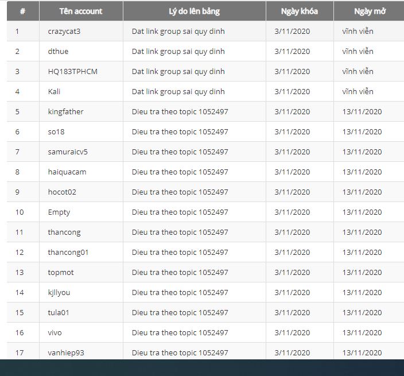404x376 pixels.
Task: Click on the Kali account name
Action: pyautogui.click(x=54, y=91)
